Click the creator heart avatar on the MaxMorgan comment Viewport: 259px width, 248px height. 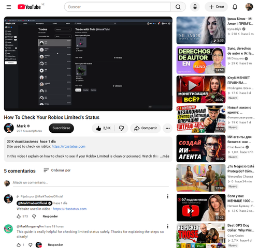click(39, 245)
